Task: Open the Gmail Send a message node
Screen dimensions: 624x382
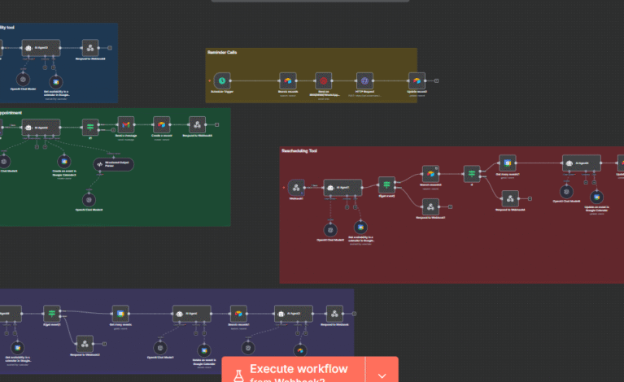Action: (x=124, y=125)
